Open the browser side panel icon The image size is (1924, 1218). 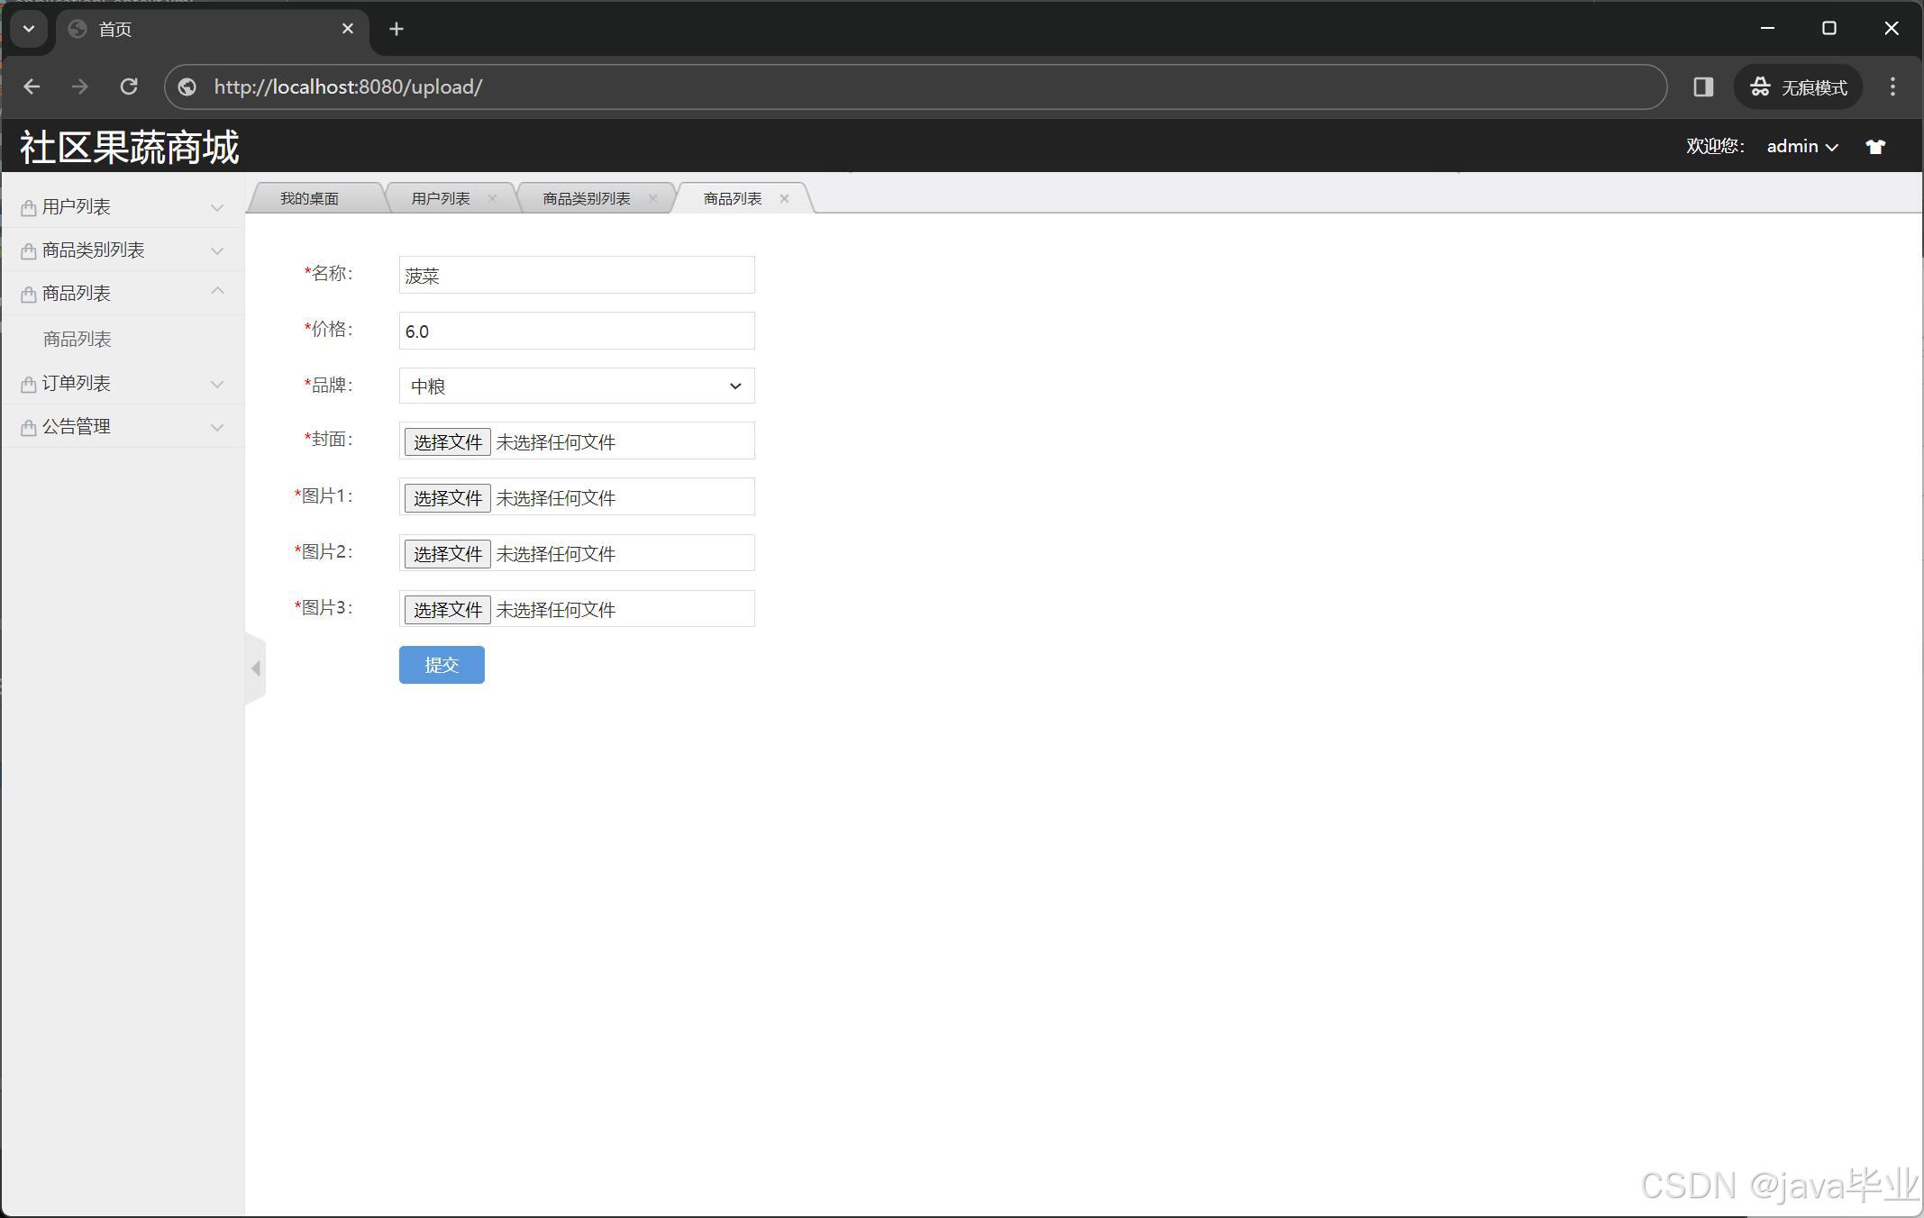click(x=1702, y=86)
